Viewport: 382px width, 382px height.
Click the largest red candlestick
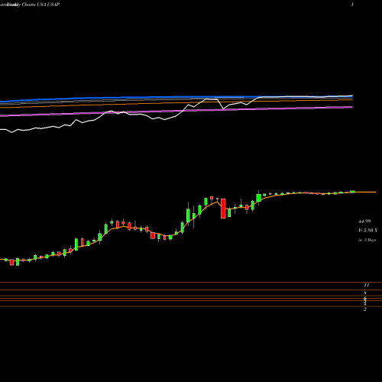[223, 209]
